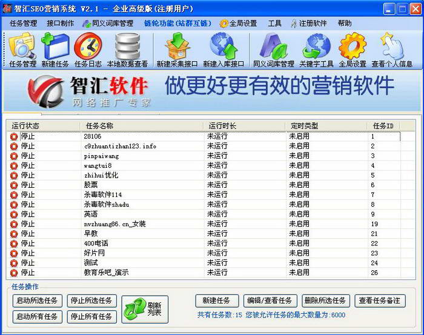Open the 接口制作 menu

tap(61, 24)
